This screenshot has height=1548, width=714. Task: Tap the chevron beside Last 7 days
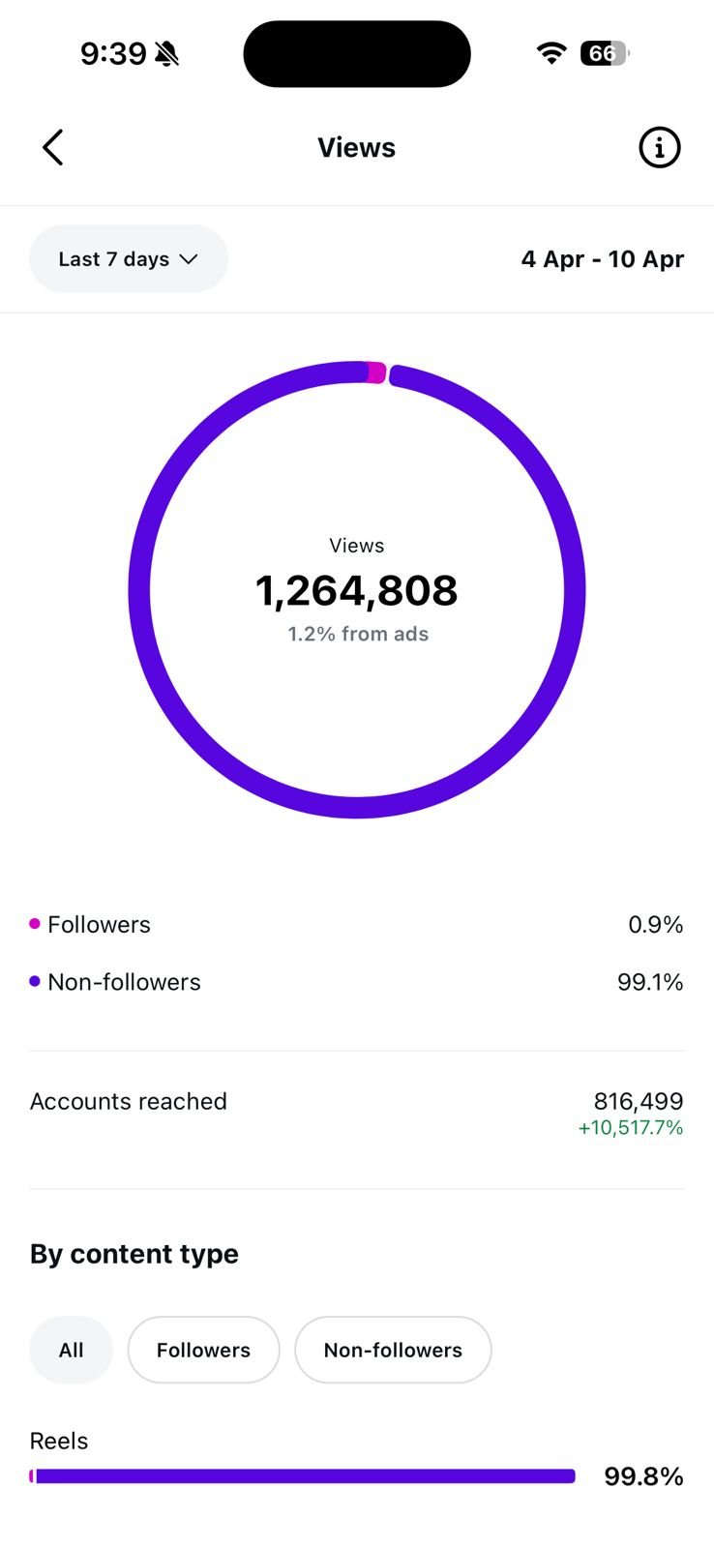click(189, 259)
